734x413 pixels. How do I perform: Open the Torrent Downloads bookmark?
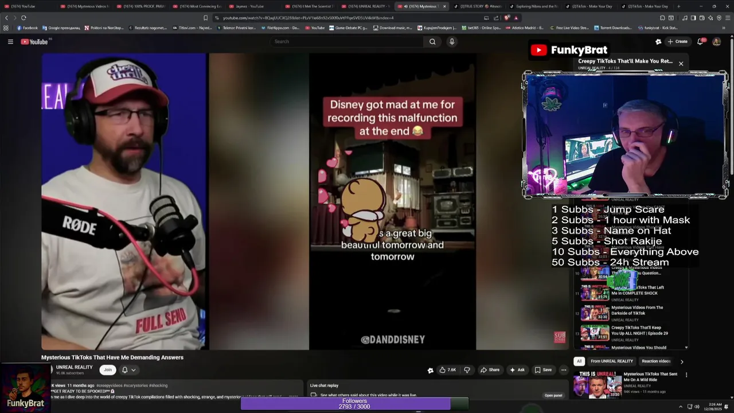[614, 28]
